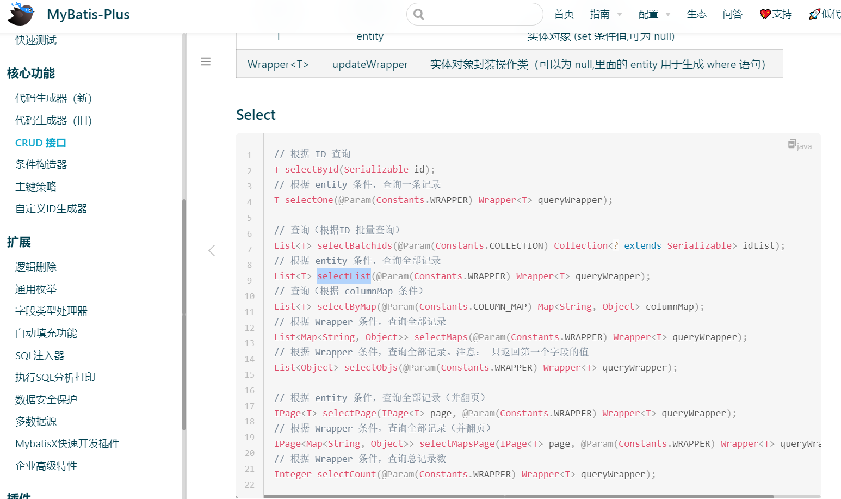The image size is (841, 499).
Task: Click the MyBatis-Plus site title
Action: [88, 14]
